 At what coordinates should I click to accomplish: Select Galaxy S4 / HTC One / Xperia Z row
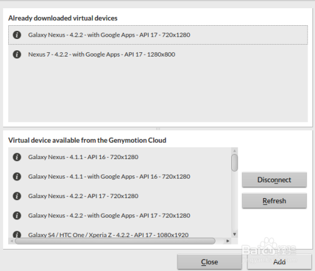pos(120,231)
